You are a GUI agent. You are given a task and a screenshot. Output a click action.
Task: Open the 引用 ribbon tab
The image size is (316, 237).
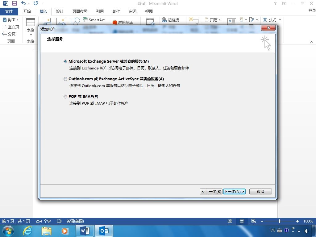100,11
